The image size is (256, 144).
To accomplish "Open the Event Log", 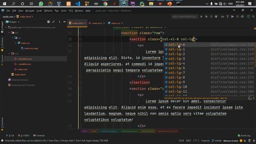I will pyautogui.click(x=244, y=136).
